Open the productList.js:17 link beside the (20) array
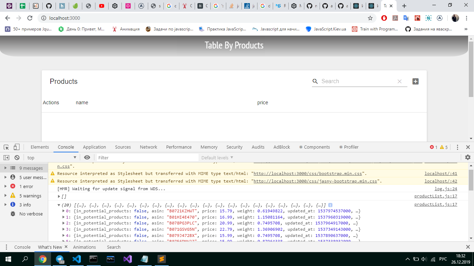 click(436, 205)
